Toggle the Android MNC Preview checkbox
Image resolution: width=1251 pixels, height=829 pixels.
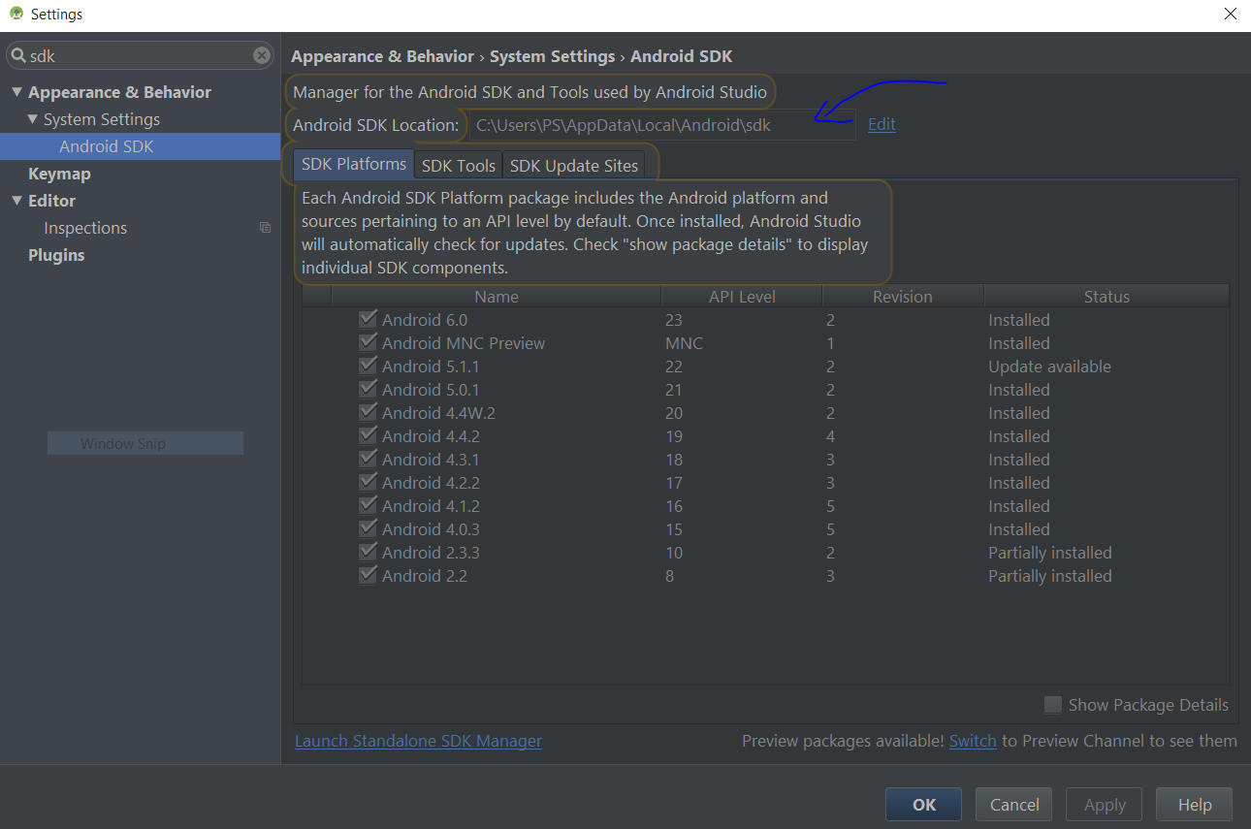368,342
